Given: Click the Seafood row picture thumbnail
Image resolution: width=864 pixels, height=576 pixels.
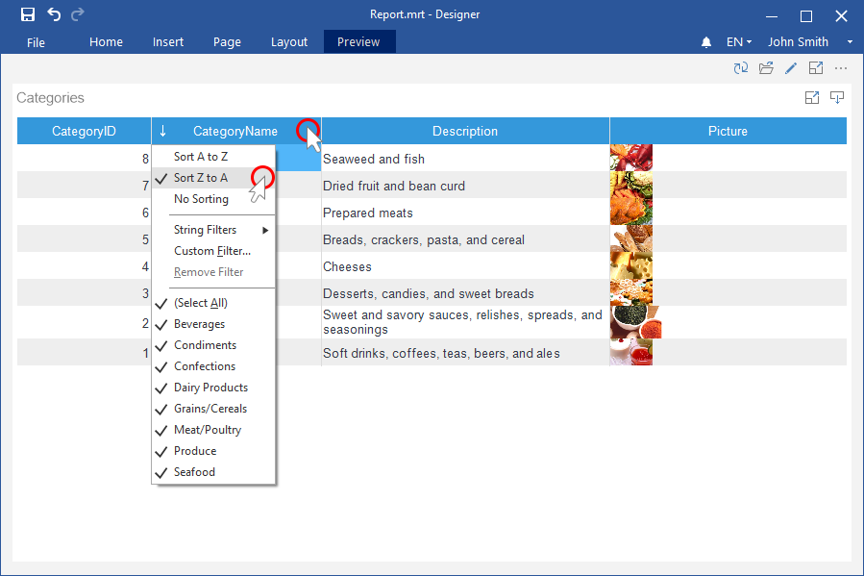Looking at the screenshot, I should click(631, 158).
